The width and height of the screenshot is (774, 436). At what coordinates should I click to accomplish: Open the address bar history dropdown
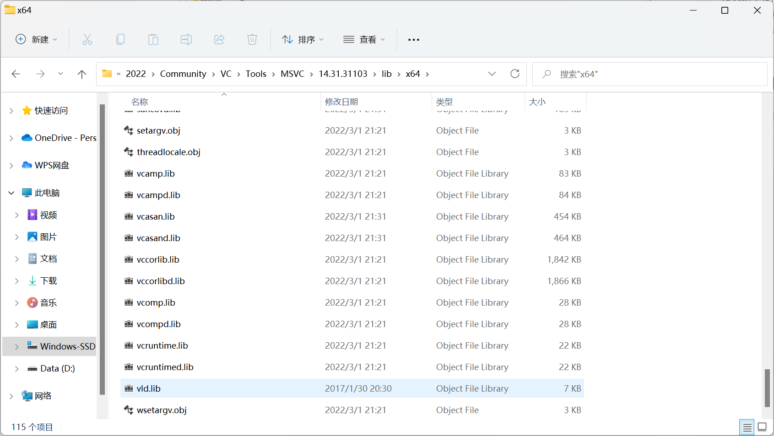coord(492,74)
